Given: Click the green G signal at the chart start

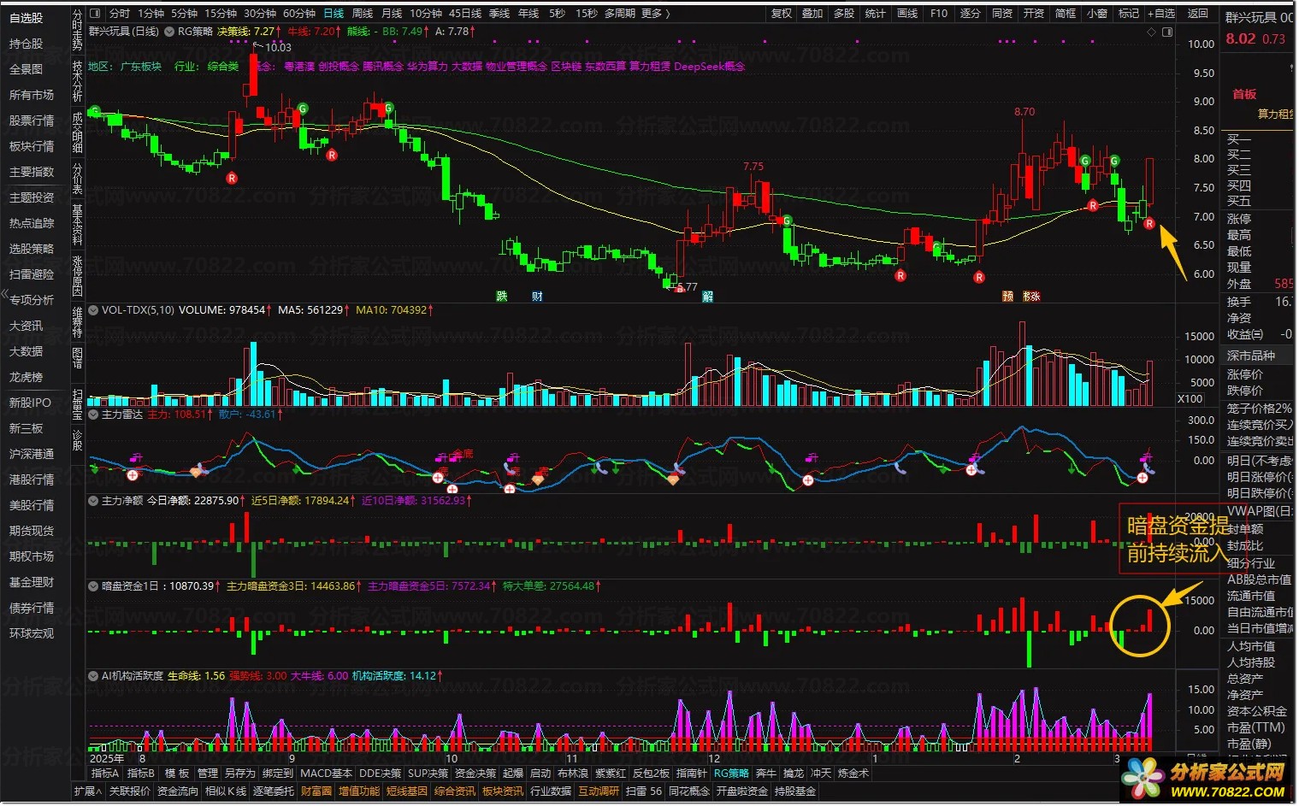Looking at the screenshot, I should point(94,112).
